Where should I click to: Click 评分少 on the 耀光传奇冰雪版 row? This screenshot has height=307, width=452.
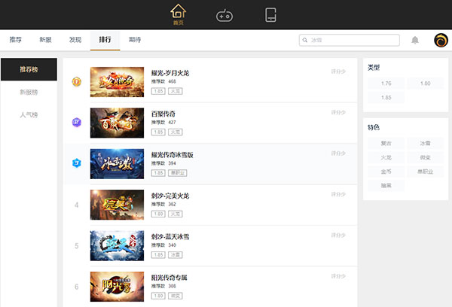[x=338, y=153]
